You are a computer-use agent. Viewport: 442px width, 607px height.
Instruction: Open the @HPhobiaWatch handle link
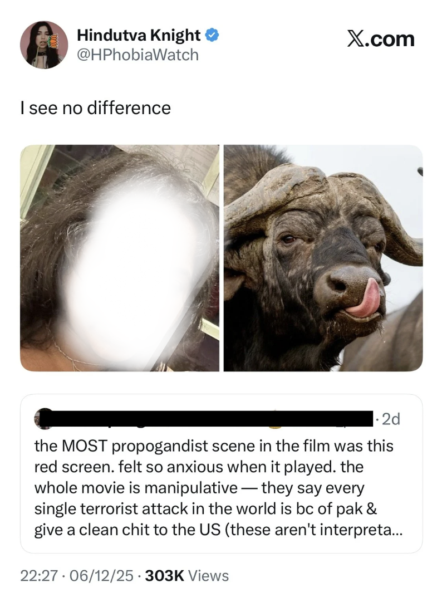(x=138, y=55)
